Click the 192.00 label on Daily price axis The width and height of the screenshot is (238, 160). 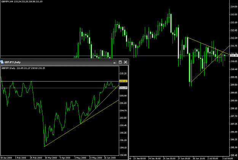click(x=123, y=155)
